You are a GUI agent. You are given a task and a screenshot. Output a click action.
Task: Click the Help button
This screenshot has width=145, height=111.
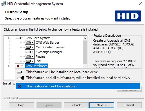21,105
